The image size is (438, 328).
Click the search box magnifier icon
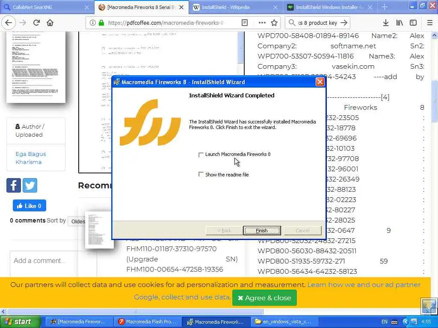292,23
